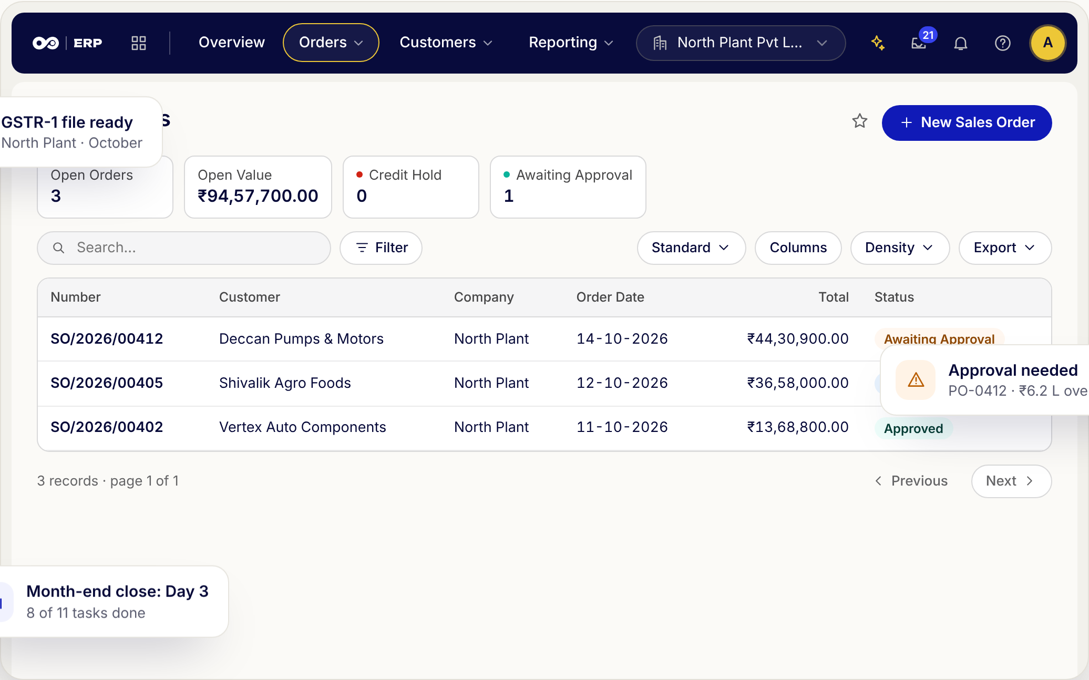This screenshot has height=680, width=1089.
Task: Open the Orders menu
Action: pos(331,43)
